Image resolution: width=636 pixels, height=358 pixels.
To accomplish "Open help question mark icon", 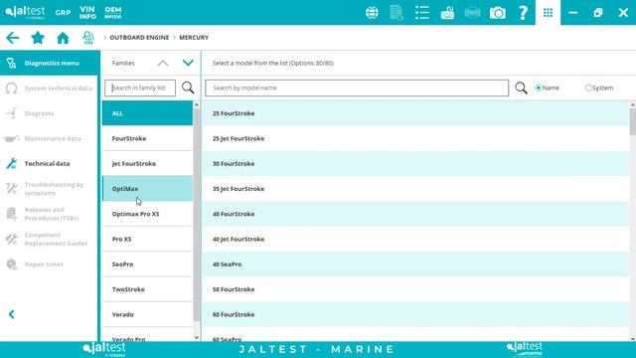I will pyautogui.click(x=524, y=13).
